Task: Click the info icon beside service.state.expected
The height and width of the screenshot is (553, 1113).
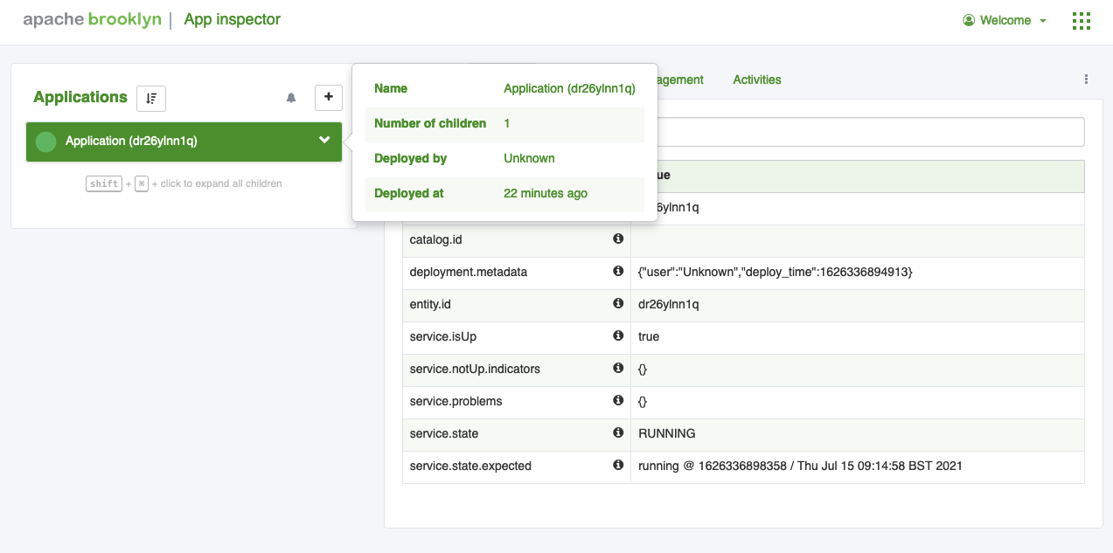Action: coord(618,465)
